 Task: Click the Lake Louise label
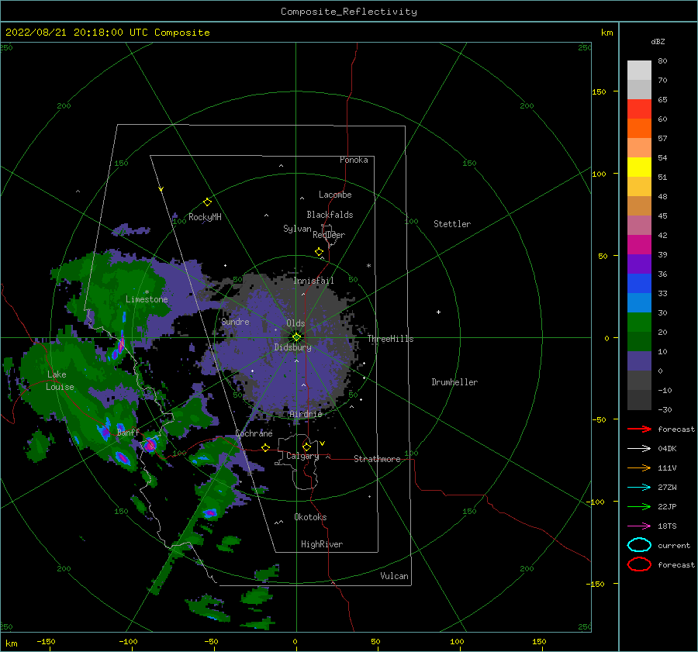(x=60, y=381)
